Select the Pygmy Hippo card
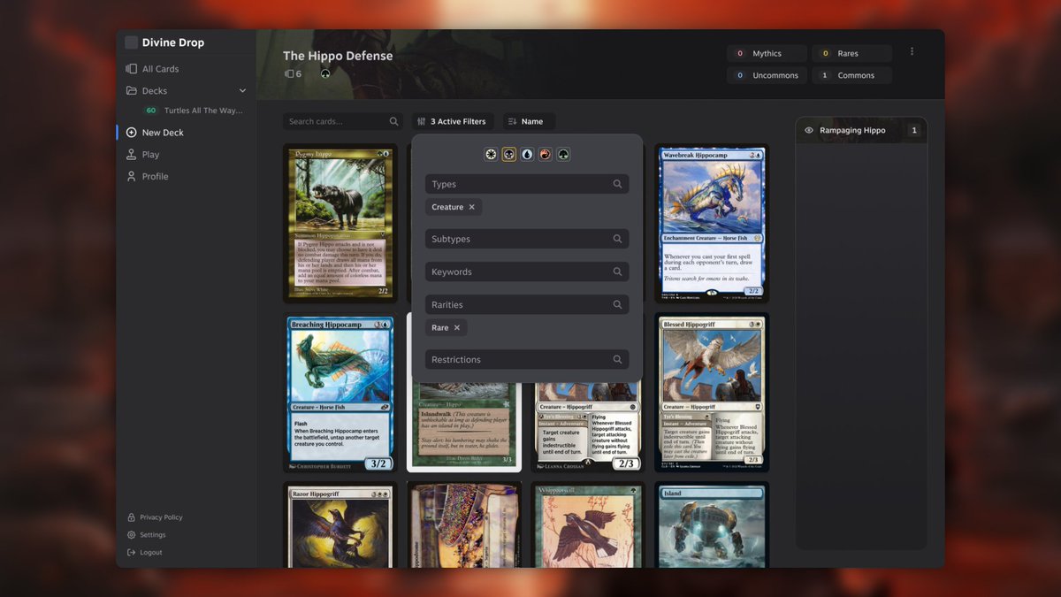Screen dimensions: 1061x597 [x=340, y=224]
